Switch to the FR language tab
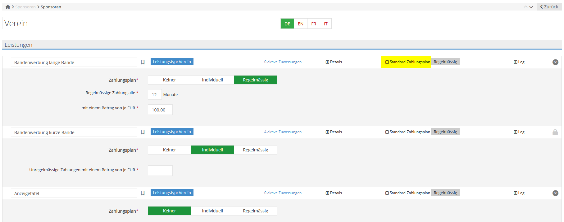Viewport: 564px width, 222px height. click(314, 24)
